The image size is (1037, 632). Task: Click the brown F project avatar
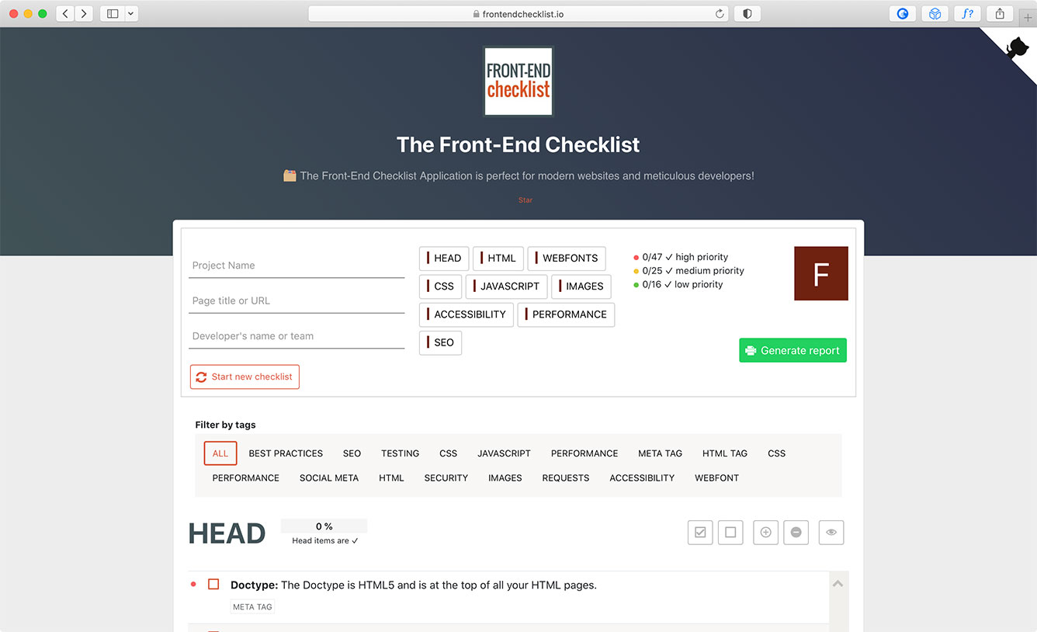click(x=821, y=273)
